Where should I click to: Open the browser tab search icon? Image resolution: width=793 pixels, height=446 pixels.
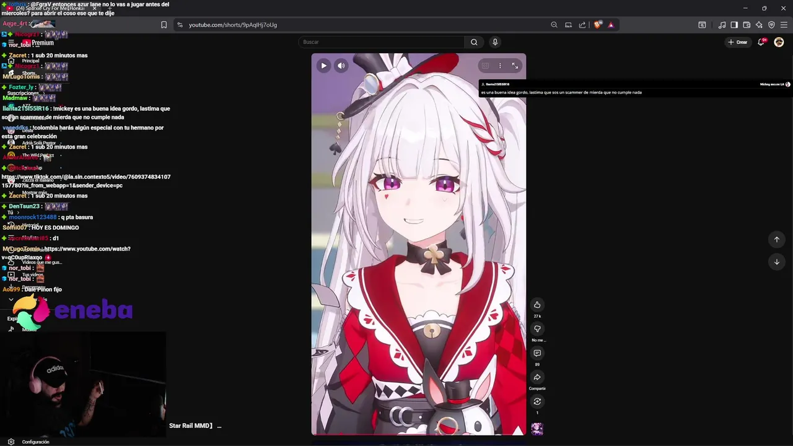pos(702,25)
